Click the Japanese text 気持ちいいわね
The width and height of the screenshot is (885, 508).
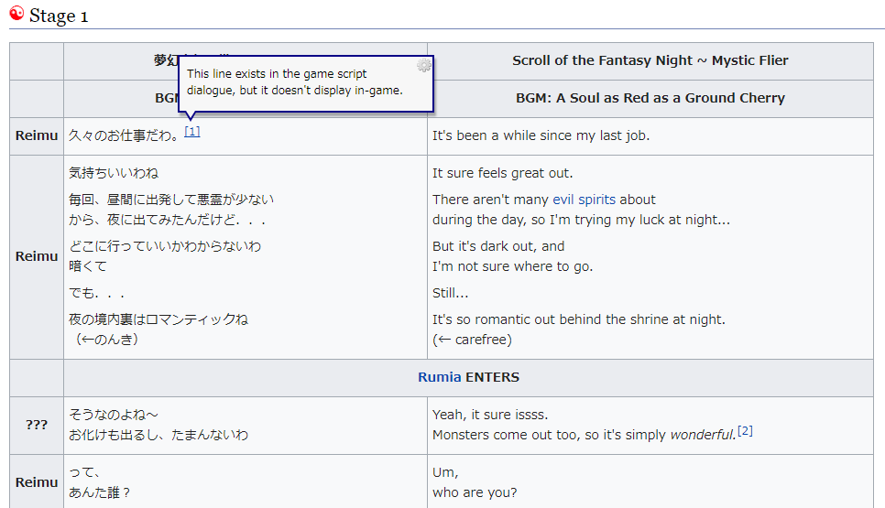(114, 173)
